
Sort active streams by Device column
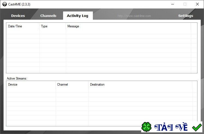point(31,85)
